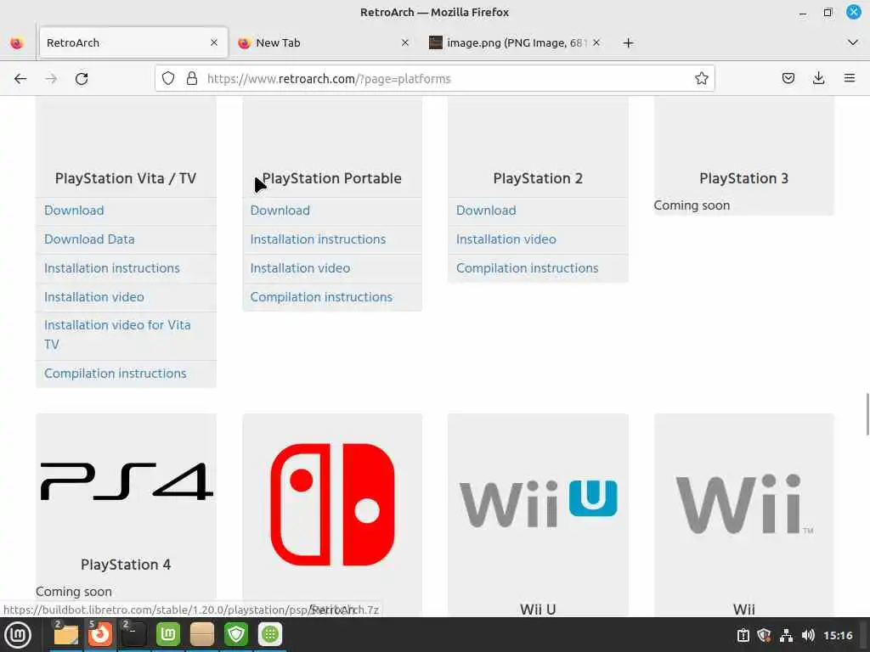Image resolution: width=870 pixels, height=652 pixels.
Task: Download RetroArch for PlayStation Vita / TV
Action: tap(75, 211)
